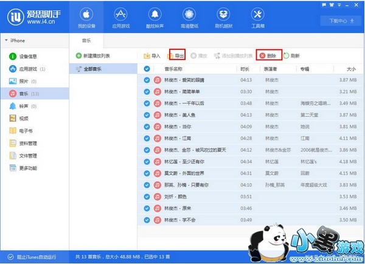
Task: Select the 全部音乐 playlist
Action: click(x=103, y=69)
